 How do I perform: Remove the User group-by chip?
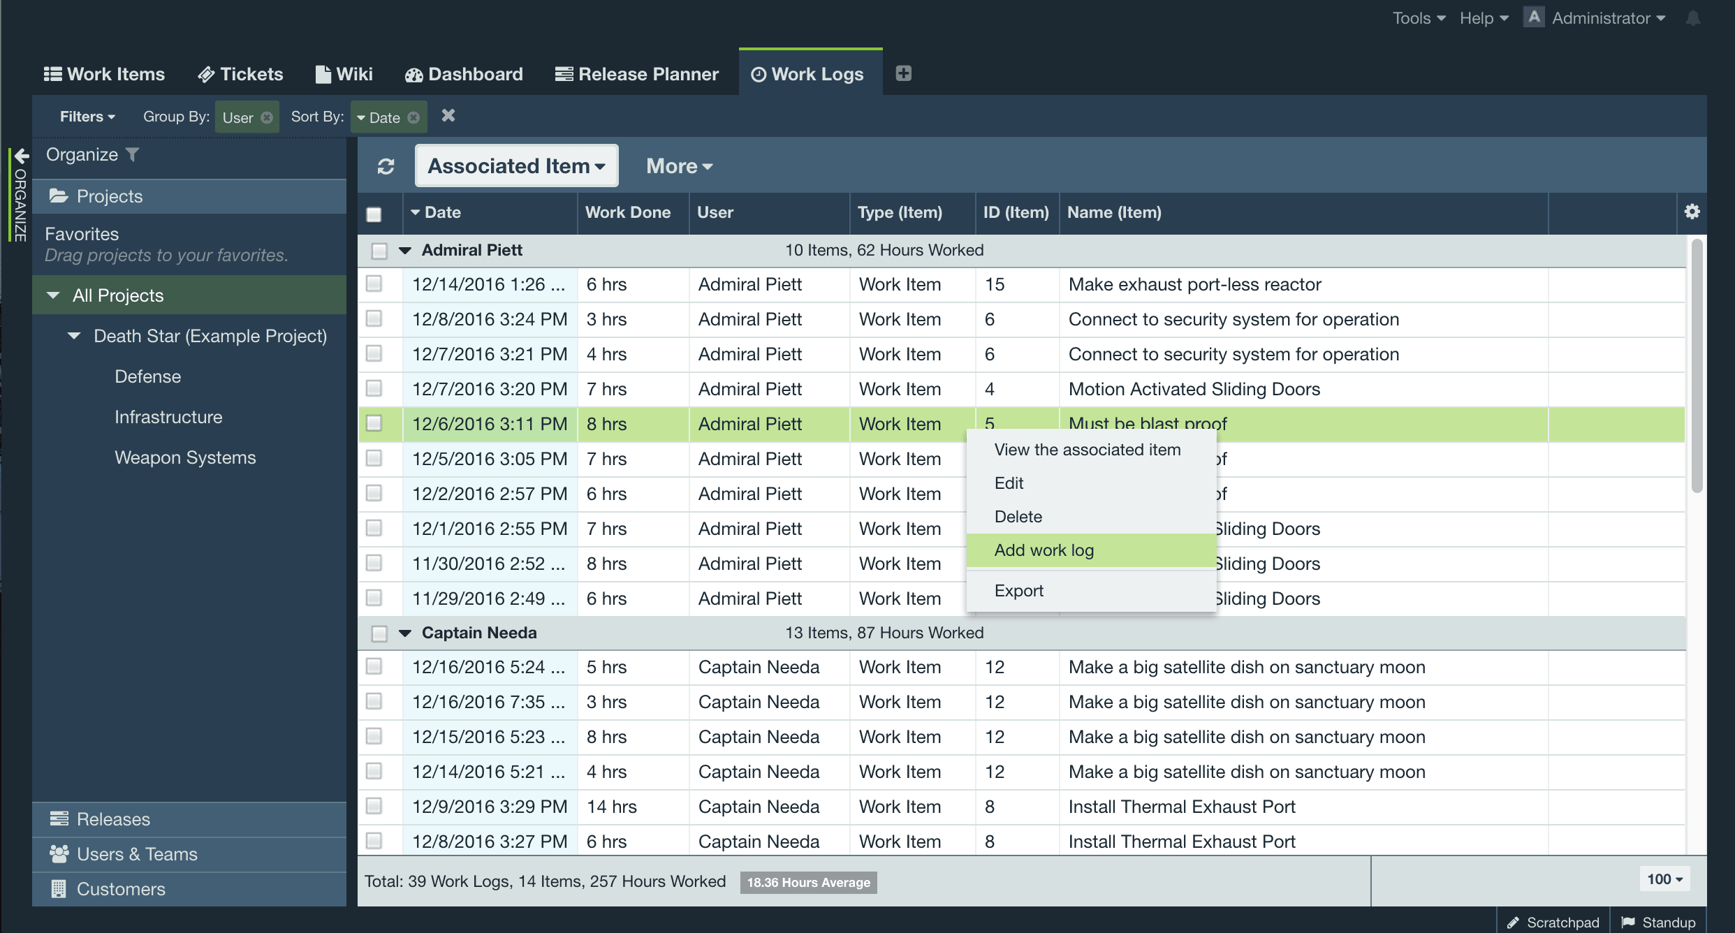pyautogui.click(x=267, y=117)
